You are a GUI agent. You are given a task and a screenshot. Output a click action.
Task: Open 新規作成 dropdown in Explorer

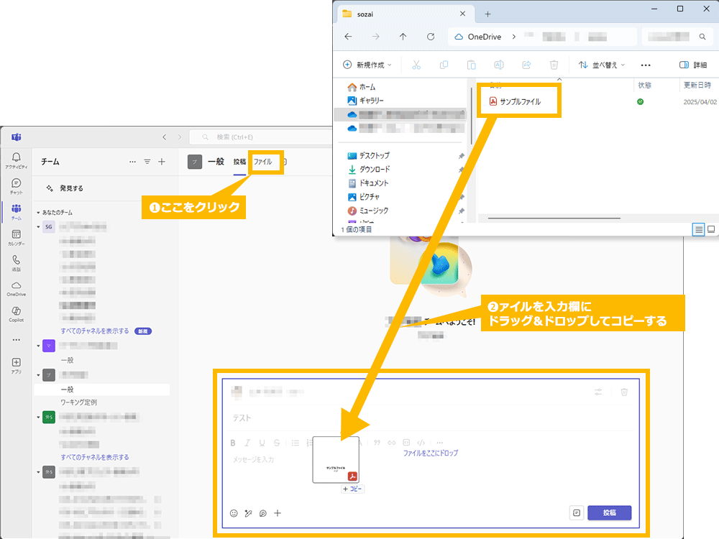[x=367, y=65]
